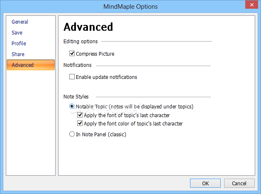Switch to the Save options page
Screen dimensions: 261x194
(x=17, y=33)
